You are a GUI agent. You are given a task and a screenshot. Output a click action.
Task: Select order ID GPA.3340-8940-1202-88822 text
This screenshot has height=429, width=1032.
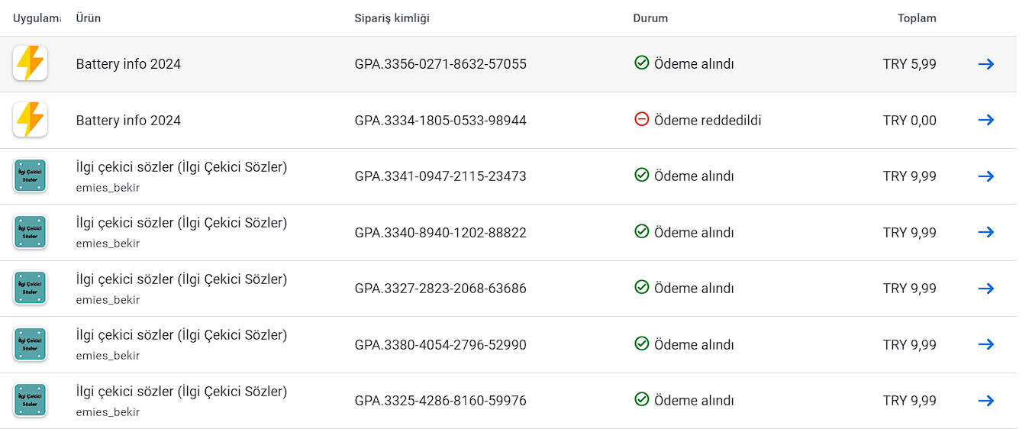tap(440, 233)
